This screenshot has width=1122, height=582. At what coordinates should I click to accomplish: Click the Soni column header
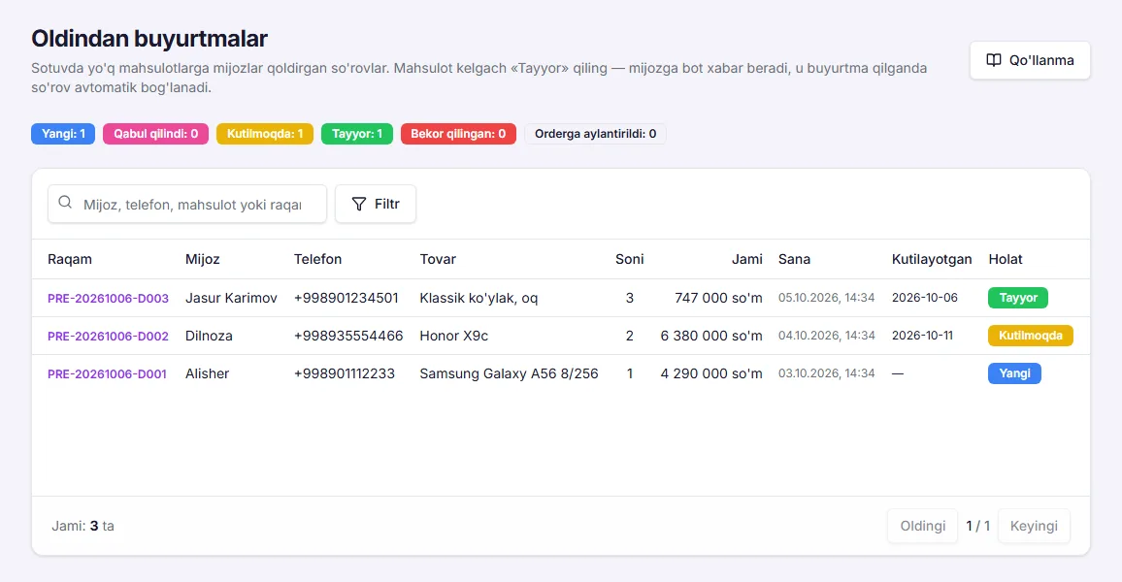(630, 259)
